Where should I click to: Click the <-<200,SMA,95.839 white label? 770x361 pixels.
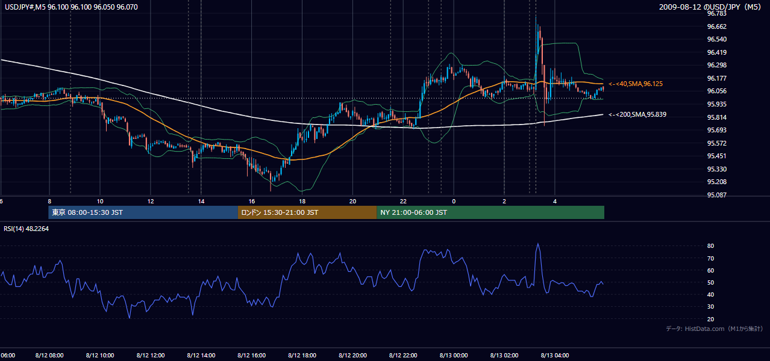637,114
